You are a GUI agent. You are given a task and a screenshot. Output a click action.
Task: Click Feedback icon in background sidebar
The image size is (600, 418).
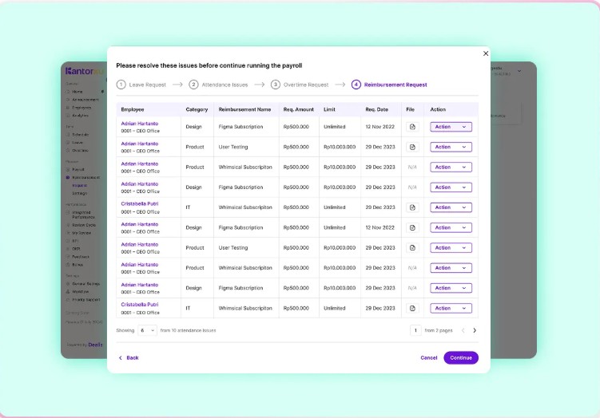(x=68, y=257)
